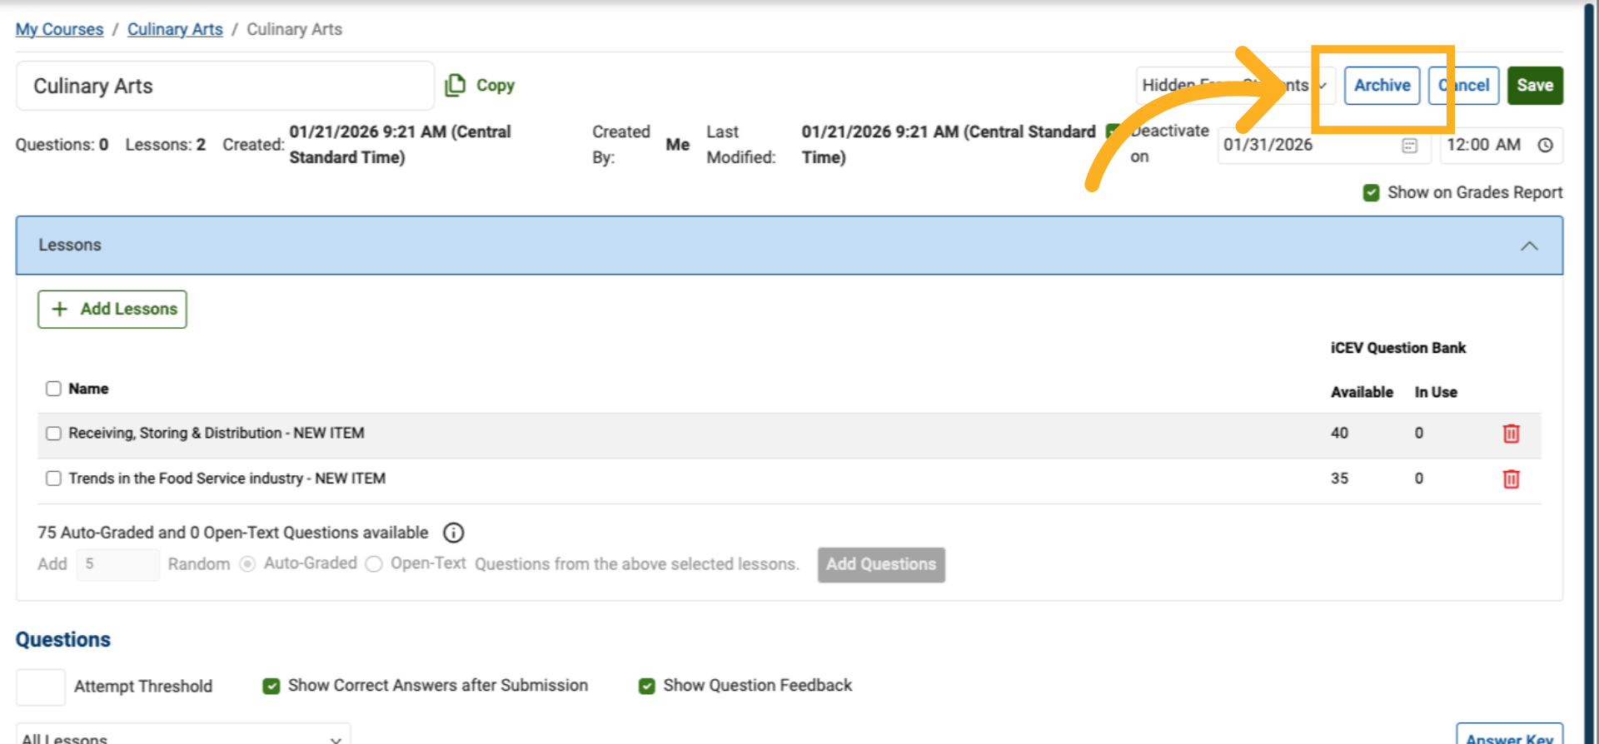The image size is (1599, 744).
Task: Click the plus icon in Add Lessons
Action: click(60, 310)
